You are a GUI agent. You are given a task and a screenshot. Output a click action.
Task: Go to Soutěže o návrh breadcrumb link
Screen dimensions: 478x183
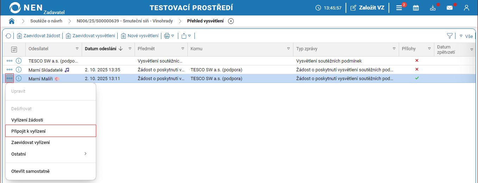click(46, 21)
